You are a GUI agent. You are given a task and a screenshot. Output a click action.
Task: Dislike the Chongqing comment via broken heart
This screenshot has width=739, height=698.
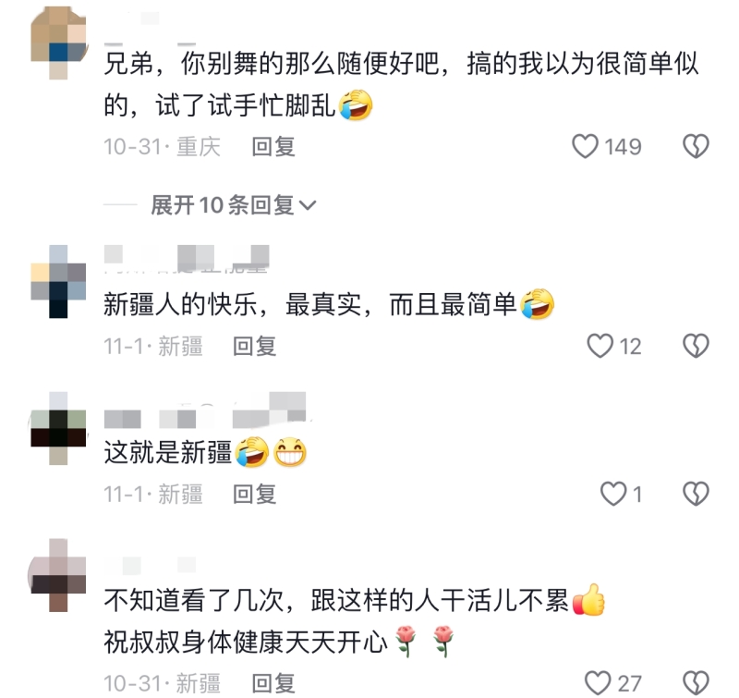click(x=697, y=146)
